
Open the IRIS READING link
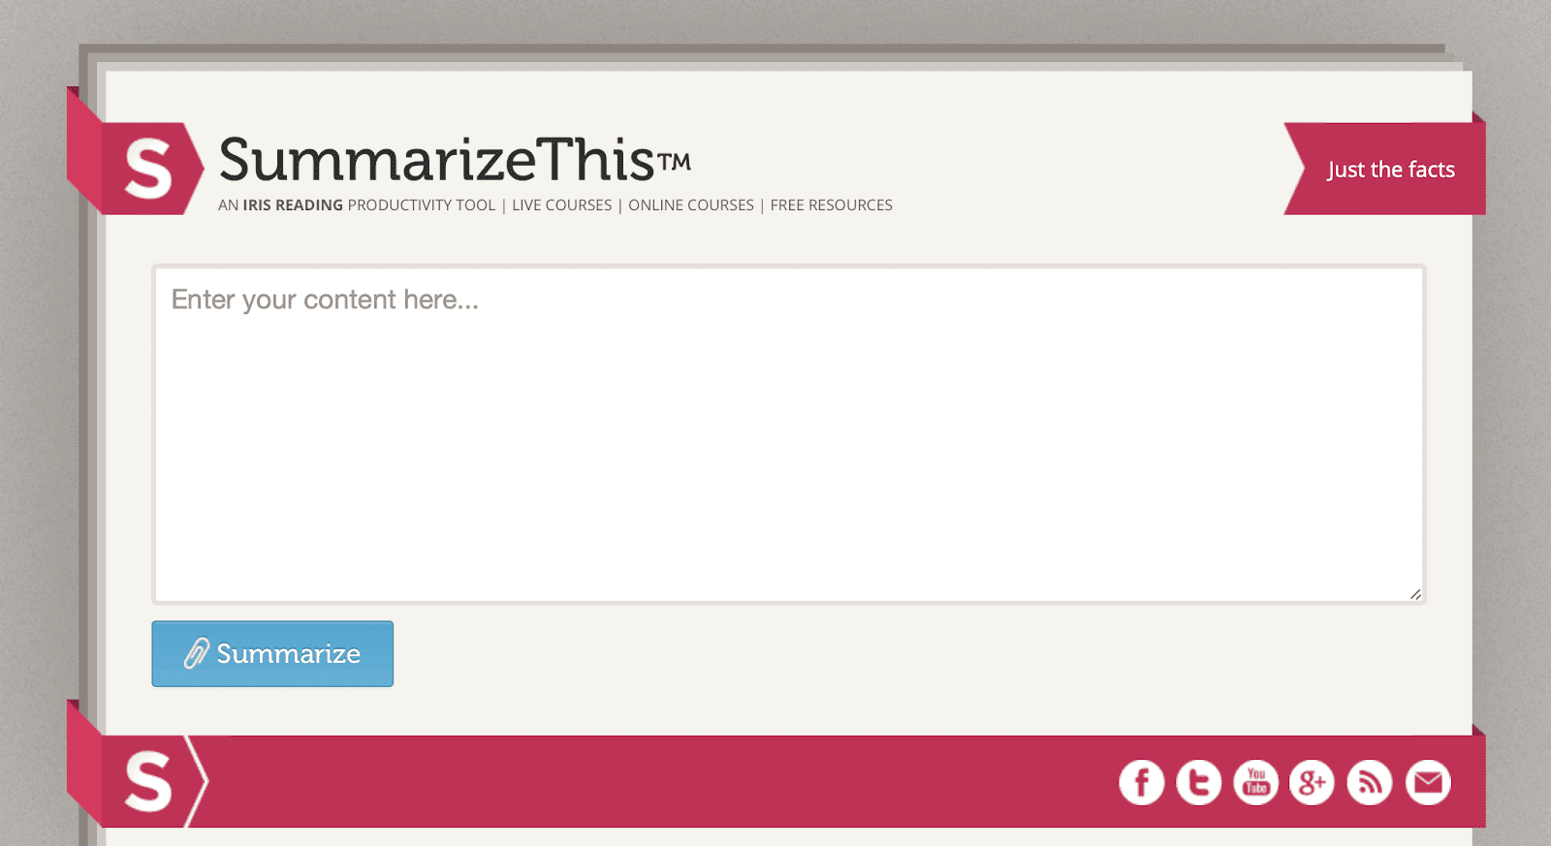(x=293, y=205)
